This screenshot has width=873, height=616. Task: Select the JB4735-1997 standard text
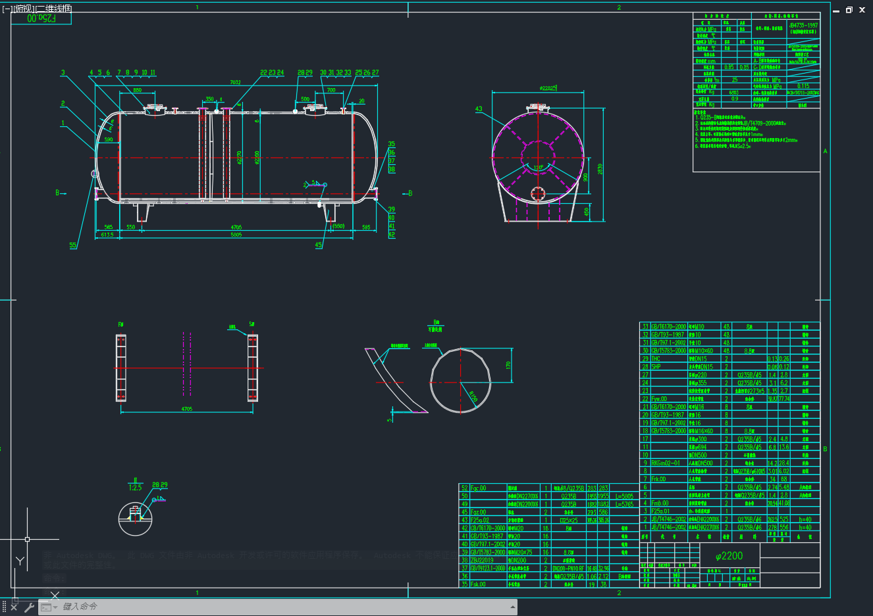pos(803,25)
